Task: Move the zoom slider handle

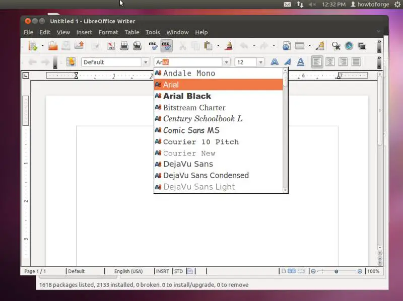Action: point(336,271)
